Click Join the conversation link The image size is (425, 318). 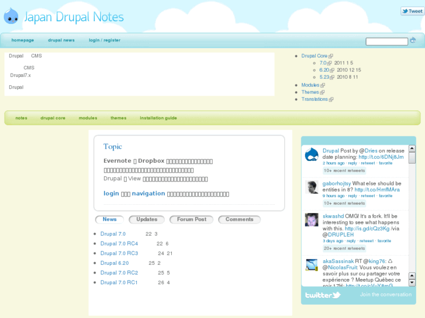point(386,295)
